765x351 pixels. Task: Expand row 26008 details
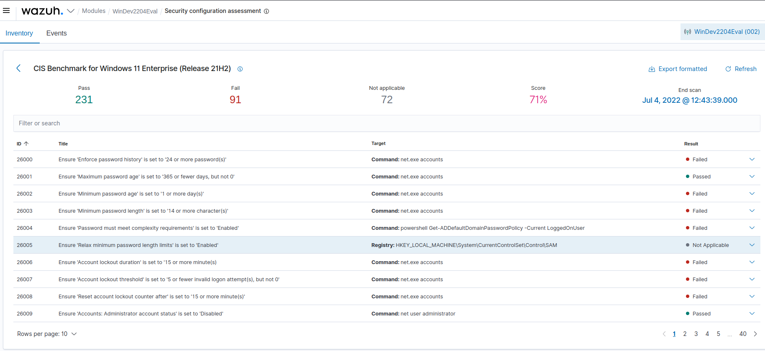(x=752, y=296)
